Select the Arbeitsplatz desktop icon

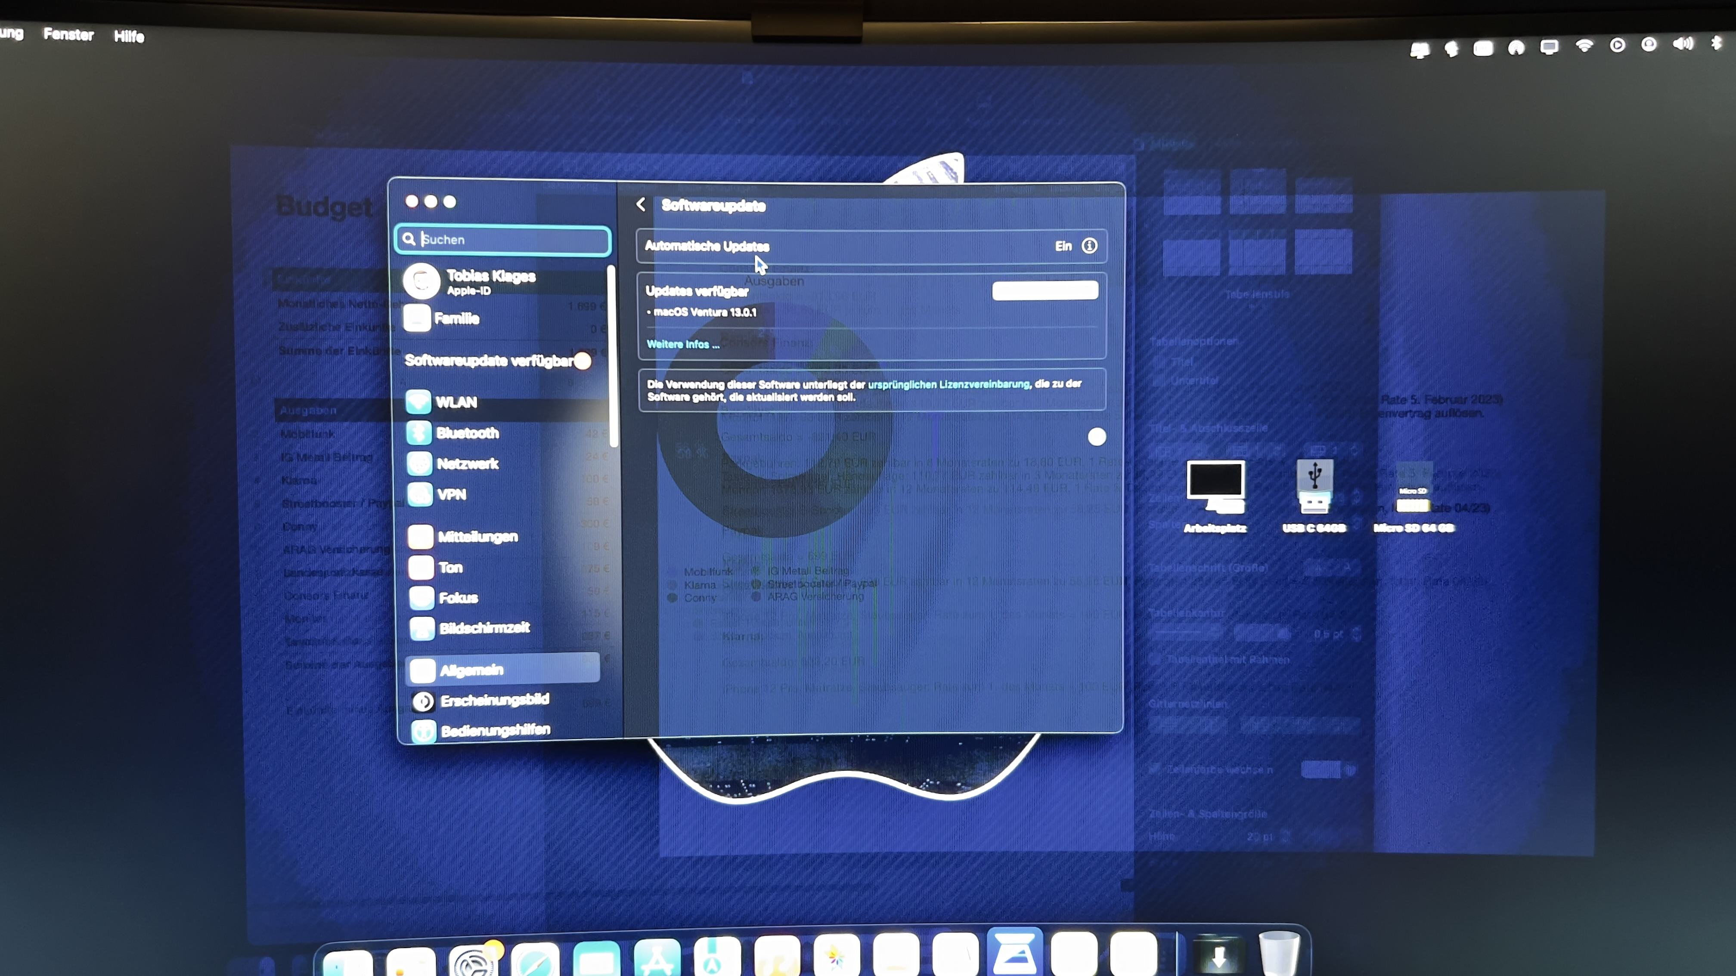1215,497
